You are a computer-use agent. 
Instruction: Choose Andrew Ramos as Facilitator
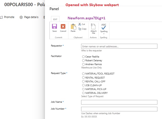click(83, 64)
